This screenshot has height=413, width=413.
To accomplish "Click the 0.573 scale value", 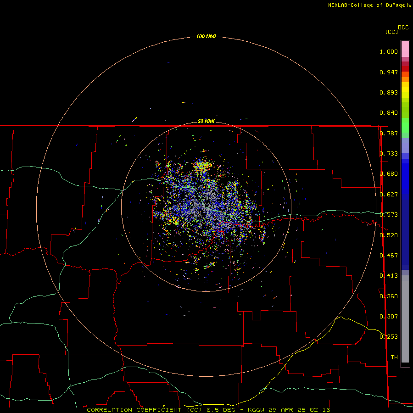I will [389, 215].
